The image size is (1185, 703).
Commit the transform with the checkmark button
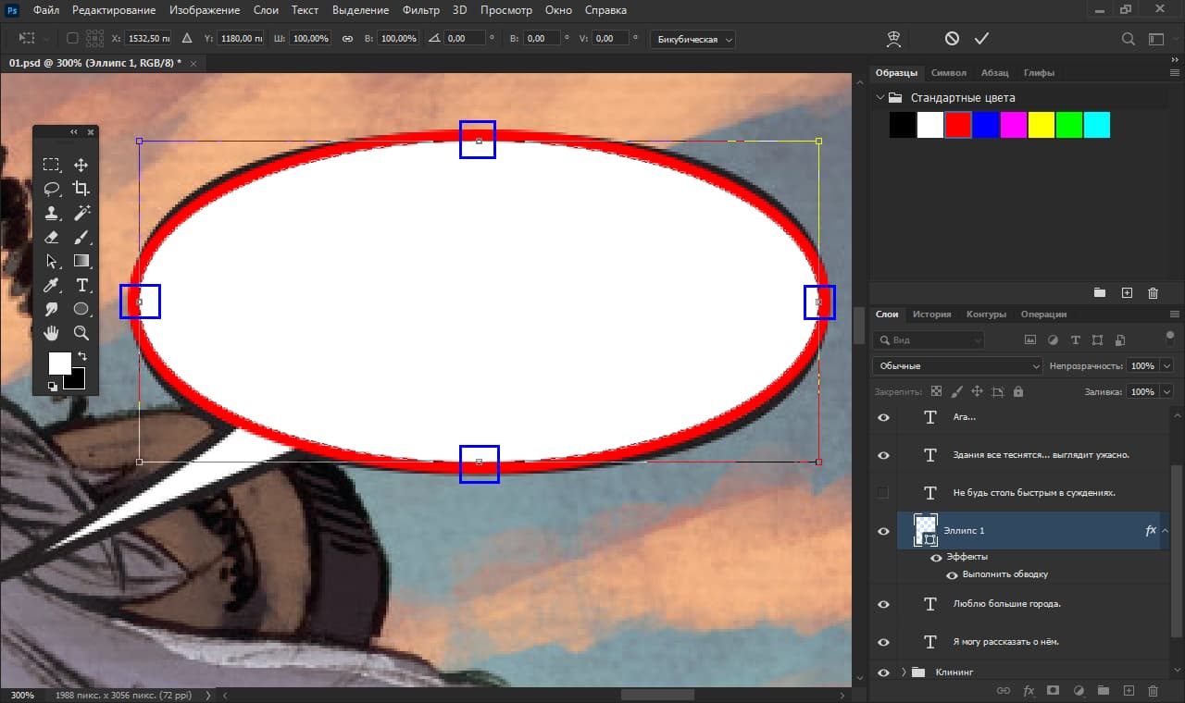point(982,38)
